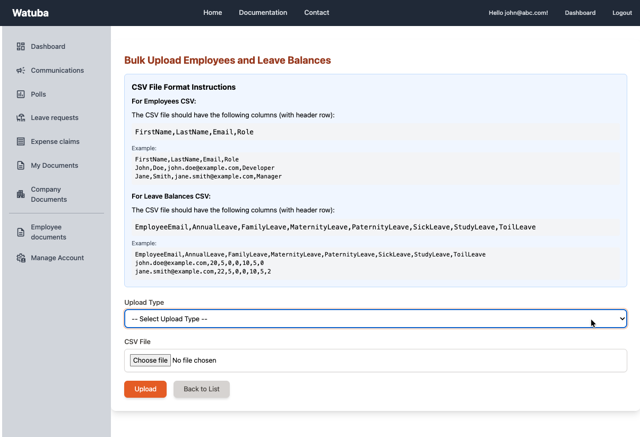
Task: Click the CSV file input field
Action: (x=376, y=361)
